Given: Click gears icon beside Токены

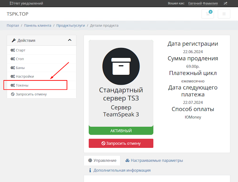Looking at the screenshot, I should (x=12, y=85).
